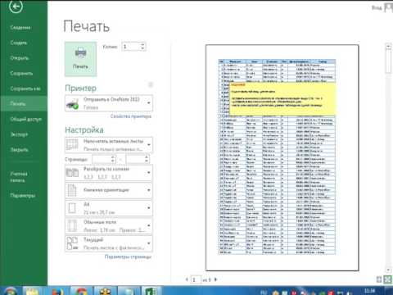
Task: Open Учетная запись in the sidebar
Action: [x=19, y=177]
